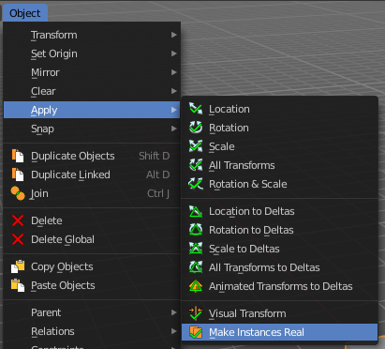Click the Rotation to Deltas icon

point(196,230)
